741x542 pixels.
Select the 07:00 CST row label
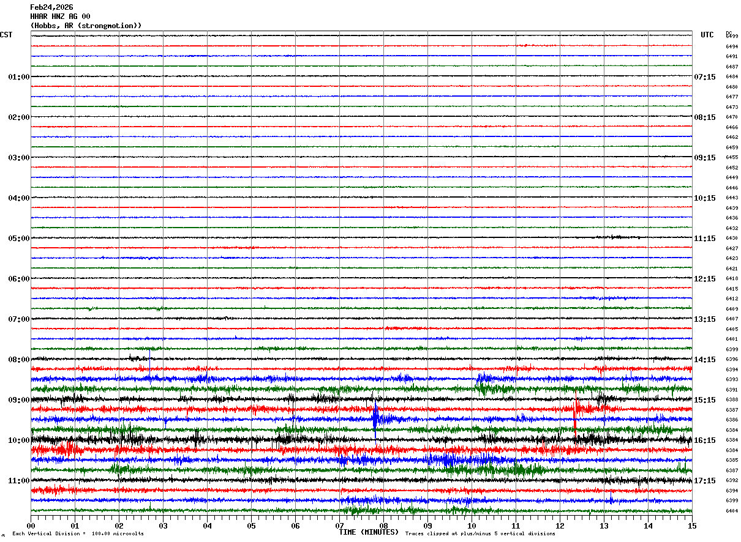(x=18, y=319)
